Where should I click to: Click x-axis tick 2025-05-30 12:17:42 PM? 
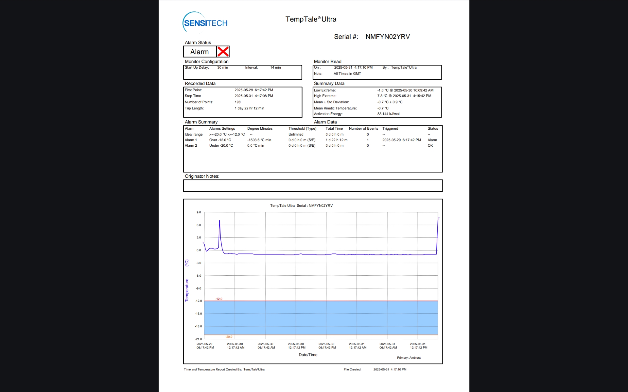coord(296,346)
